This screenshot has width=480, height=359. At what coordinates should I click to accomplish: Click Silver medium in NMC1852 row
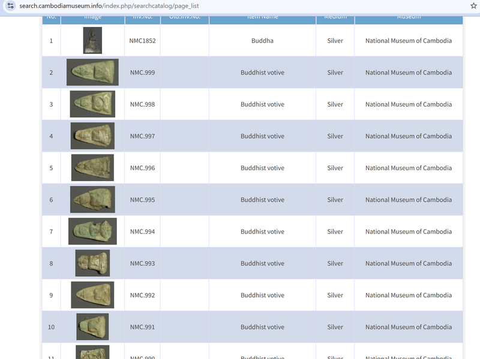tap(335, 41)
